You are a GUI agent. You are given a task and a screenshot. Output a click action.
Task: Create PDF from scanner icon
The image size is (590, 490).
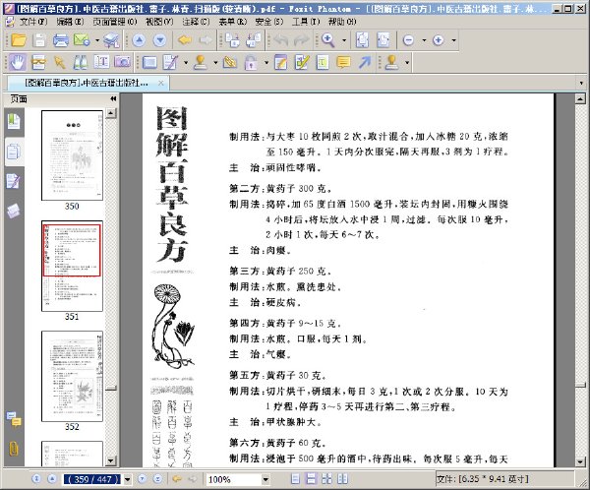pyautogui.click(x=111, y=40)
